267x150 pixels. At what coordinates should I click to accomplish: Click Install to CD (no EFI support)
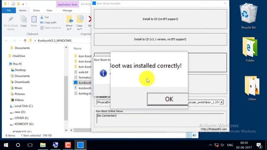(x=160, y=19)
